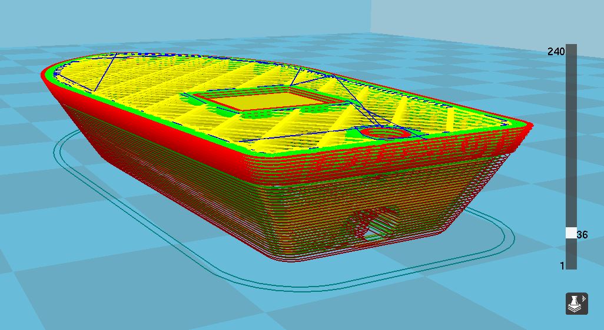Image resolution: width=604 pixels, height=330 pixels.
Task: Click the slider track bottom near layer 1
Action: pos(571,264)
